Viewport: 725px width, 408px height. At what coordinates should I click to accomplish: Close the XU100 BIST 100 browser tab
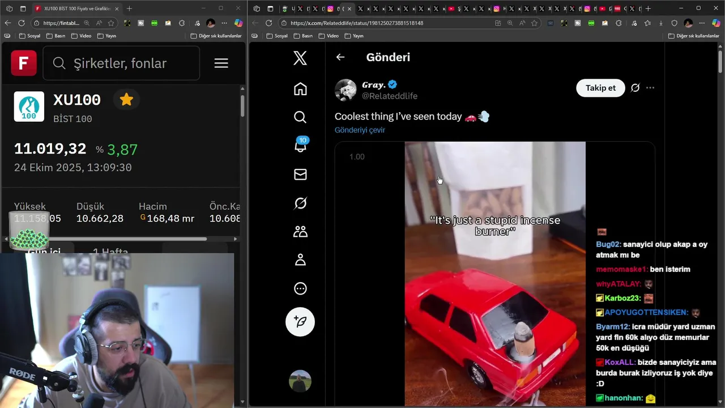click(x=116, y=8)
